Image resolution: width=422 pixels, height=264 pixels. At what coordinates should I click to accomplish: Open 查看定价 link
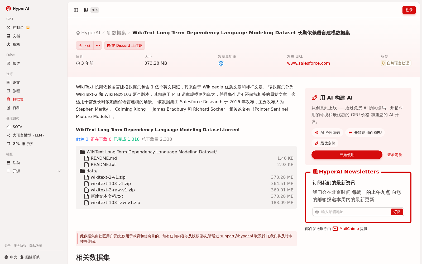395,155
